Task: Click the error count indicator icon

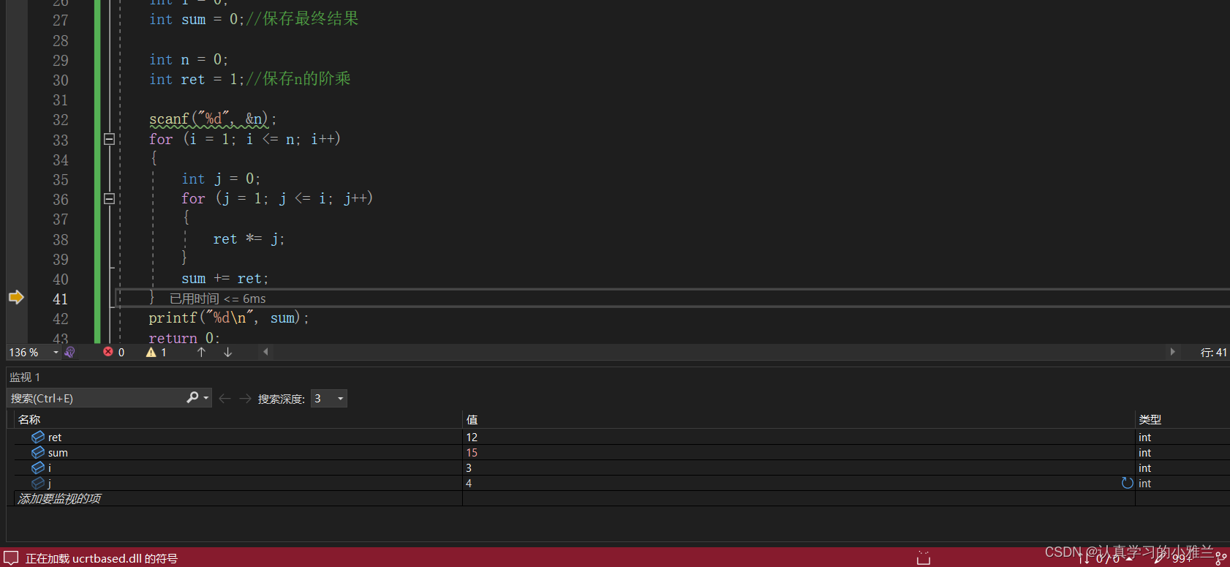Action: (108, 352)
